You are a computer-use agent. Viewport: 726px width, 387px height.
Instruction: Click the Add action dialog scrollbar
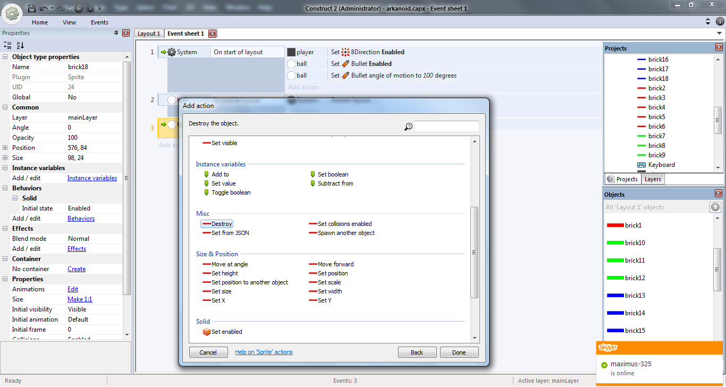coord(475,253)
